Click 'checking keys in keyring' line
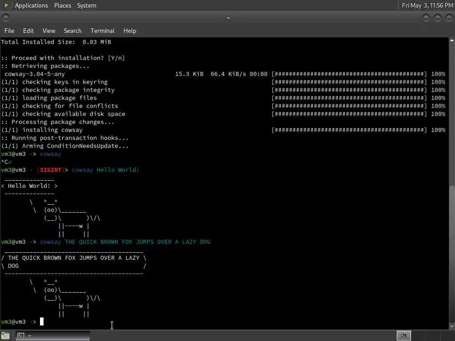Screen dimensions: 455x341 [55, 82]
